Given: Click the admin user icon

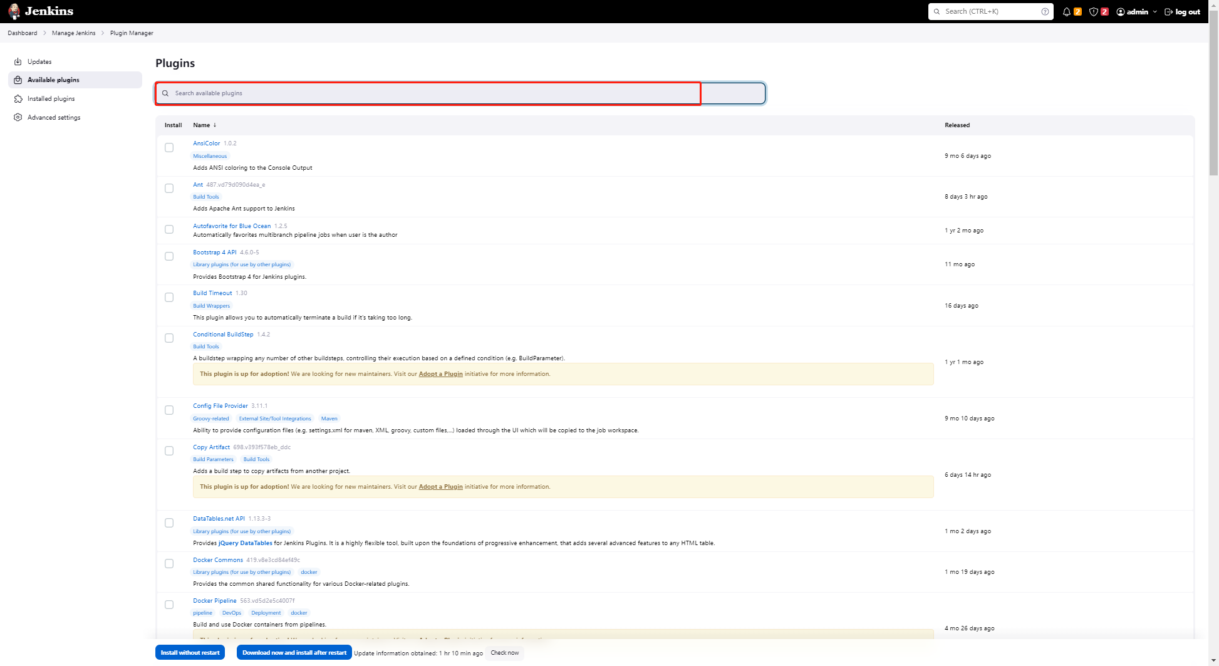Looking at the screenshot, I should click(1121, 12).
